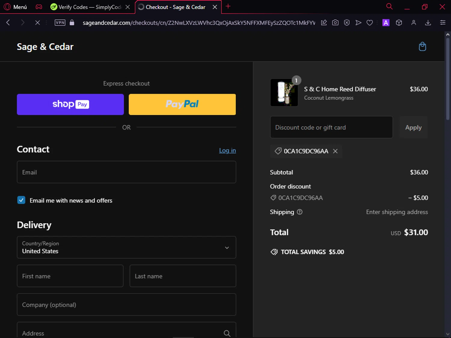Viewport: 451px width, 338px height.
Task: Open the Easy Setup sliders icon
Action: pyautogui.click(x=443, y=23)
